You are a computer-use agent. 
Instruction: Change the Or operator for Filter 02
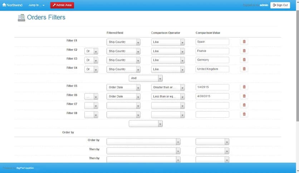[x=91, y=51]
